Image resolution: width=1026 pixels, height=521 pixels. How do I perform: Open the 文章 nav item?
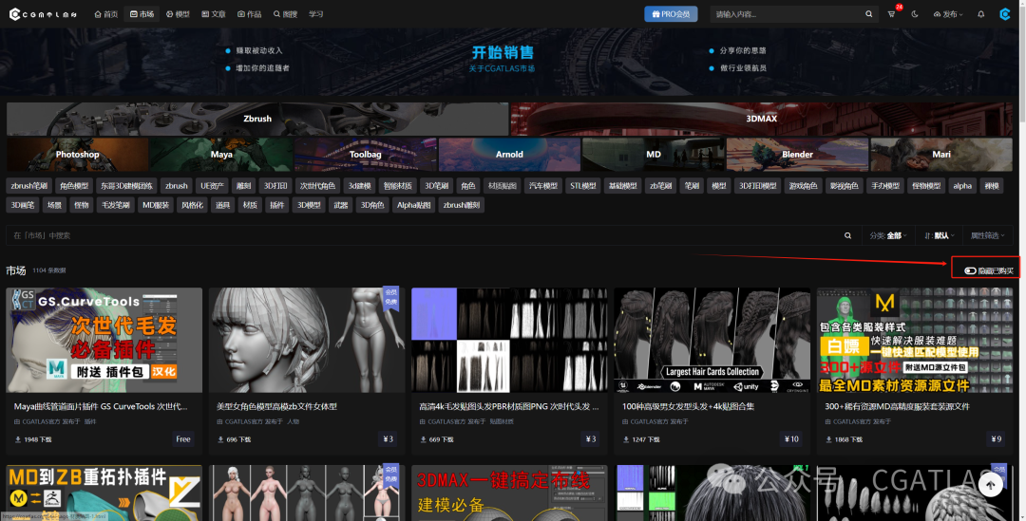coord(214,13)
